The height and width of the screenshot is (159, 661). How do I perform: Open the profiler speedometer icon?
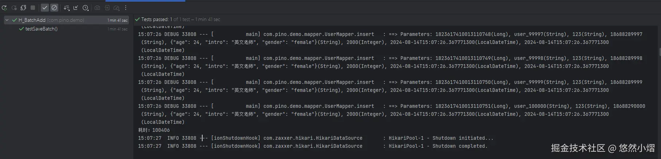pyautogui.click(x=117, y=8)
